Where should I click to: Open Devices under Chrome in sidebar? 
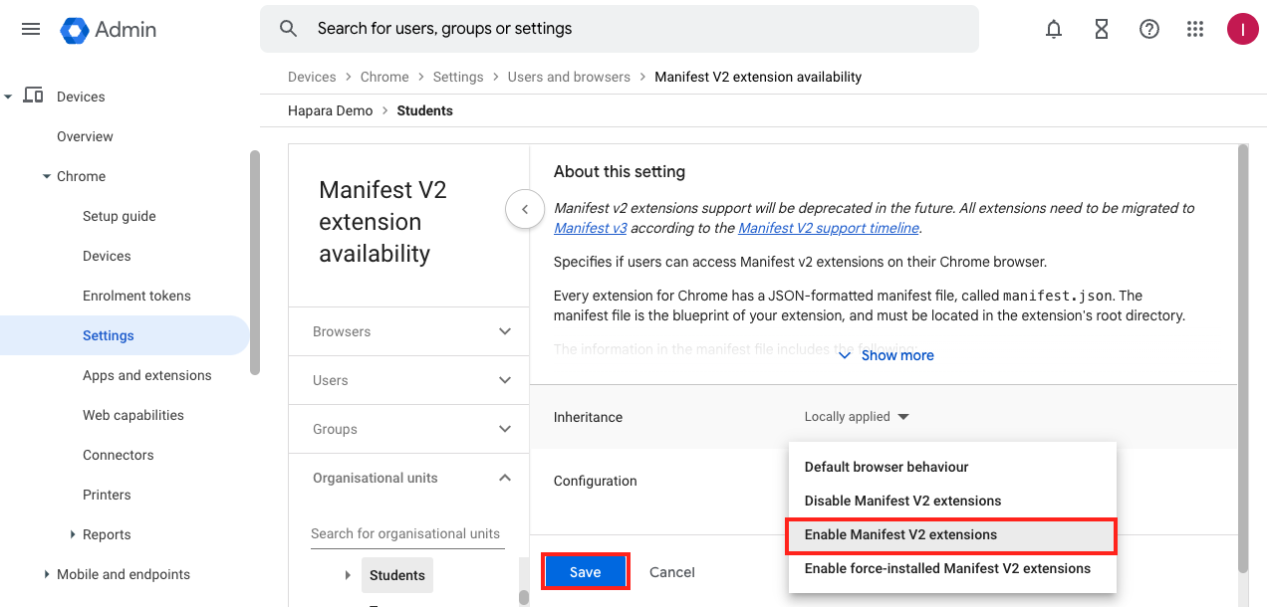[107, 256]
